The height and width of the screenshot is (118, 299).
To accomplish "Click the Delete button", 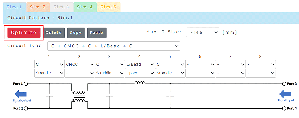I will pos(54,33).
